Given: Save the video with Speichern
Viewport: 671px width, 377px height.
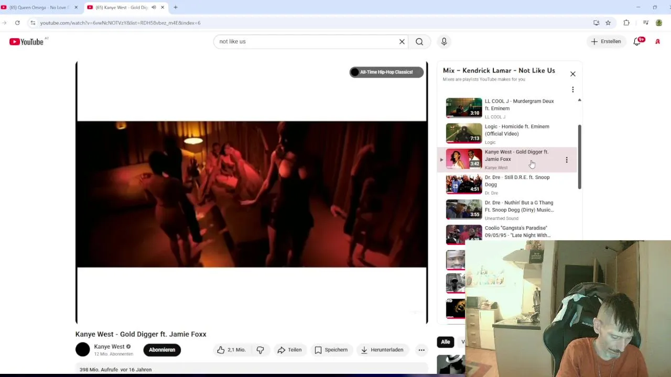Looking at the screenshot, I should coord(331,350).
